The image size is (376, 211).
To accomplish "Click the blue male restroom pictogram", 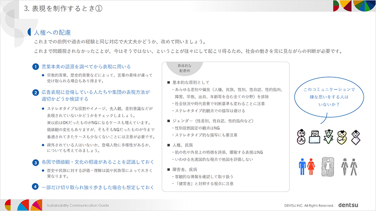I will point(302,166).
